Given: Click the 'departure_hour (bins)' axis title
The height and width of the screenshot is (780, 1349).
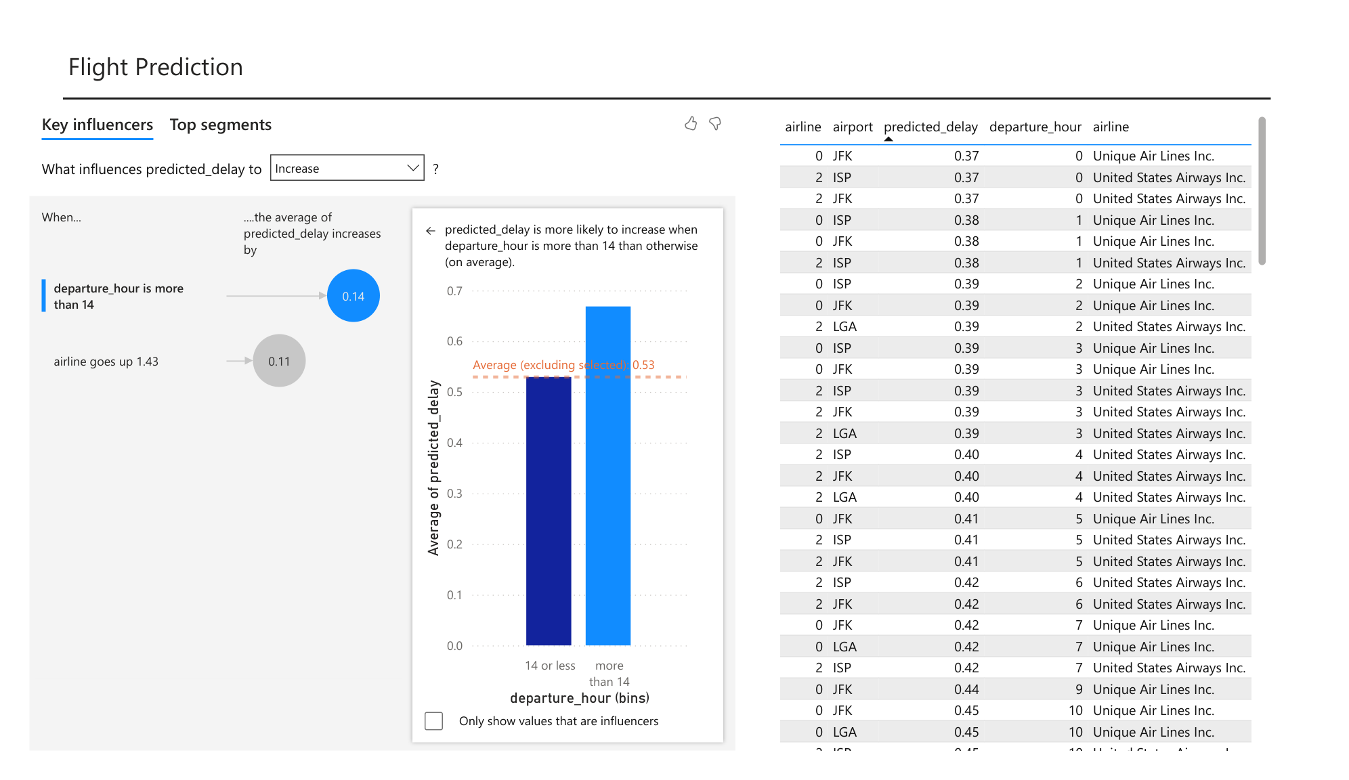Looking at the screenshot, I should coord(580,698).
